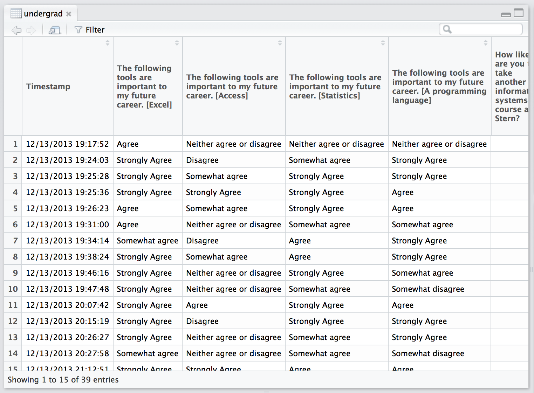
Task: Sort by the Excel column arrows
Action: 177,43
